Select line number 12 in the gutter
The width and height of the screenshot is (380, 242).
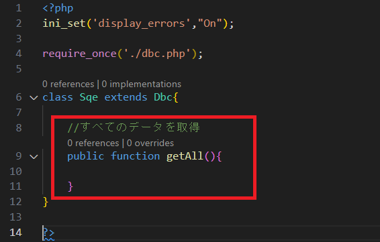15,202
